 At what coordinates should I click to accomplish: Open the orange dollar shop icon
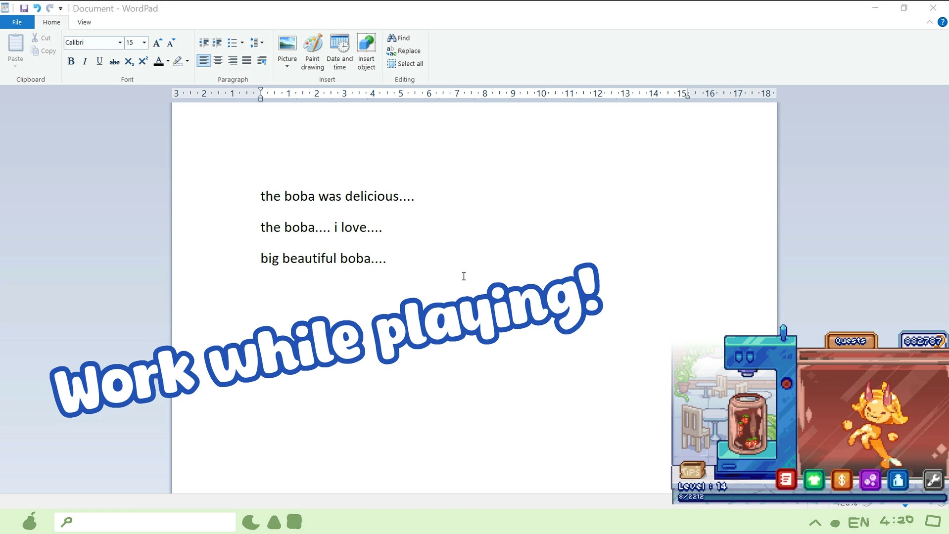tap(842, 480)
